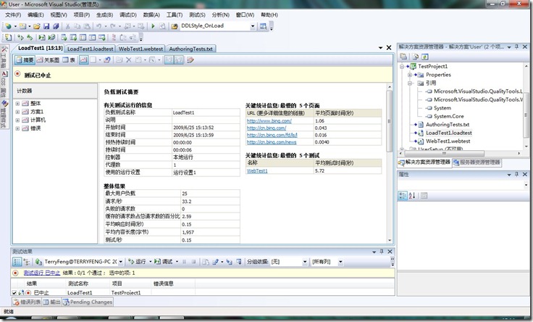The width and height of the screenshot is (533, 322).
Task: Open the Pending Changes tab
Action: tap(88, 302)
